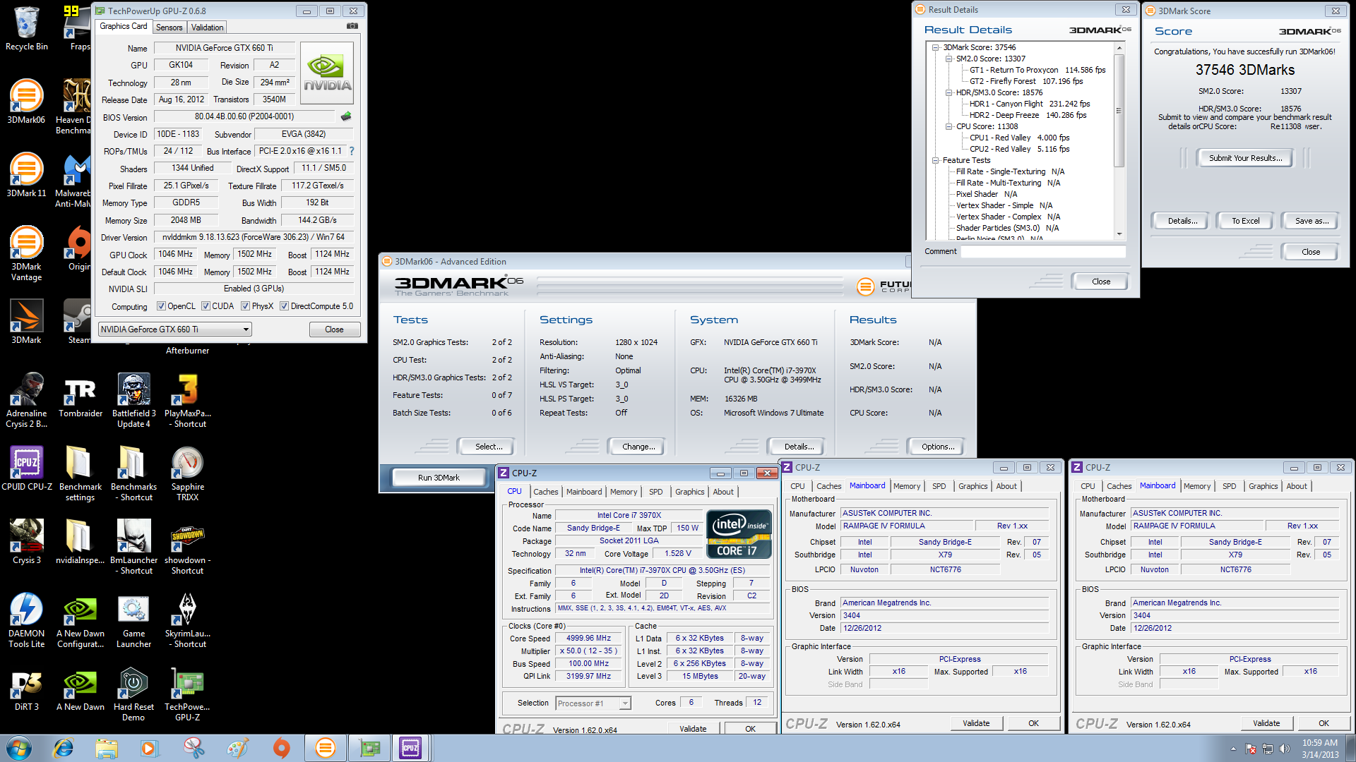
Task: Open 3DMark Vantage desktop shortcut
Action: tap(26, 253)
